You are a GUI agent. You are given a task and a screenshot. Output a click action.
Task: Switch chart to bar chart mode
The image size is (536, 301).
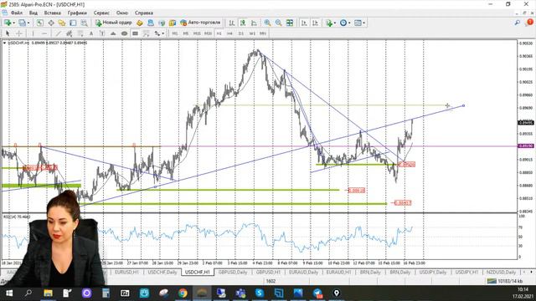click(x=232, y=23)
